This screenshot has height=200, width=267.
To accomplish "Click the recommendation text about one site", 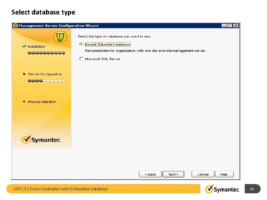I will coord(145,51).
